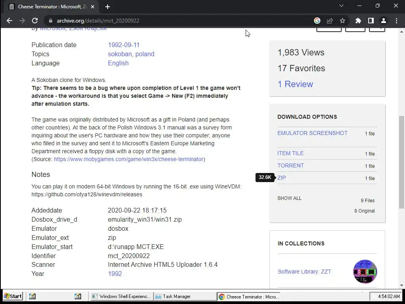The image size is (405, 304).
Task: Click the 'DOWNLOAD OPTIONS' heading
Action: [x=307, y=117]
